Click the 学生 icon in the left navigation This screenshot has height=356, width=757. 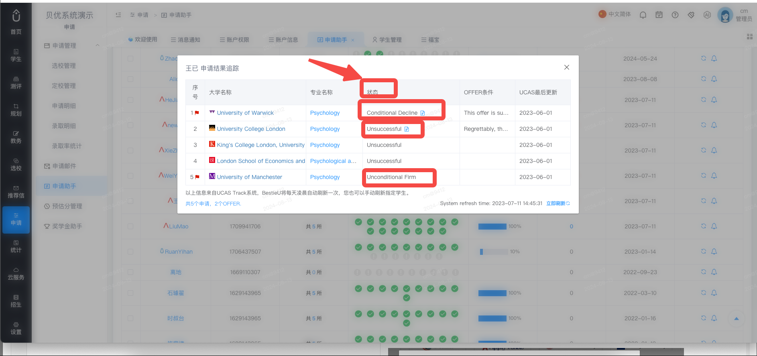pos(16,55)
